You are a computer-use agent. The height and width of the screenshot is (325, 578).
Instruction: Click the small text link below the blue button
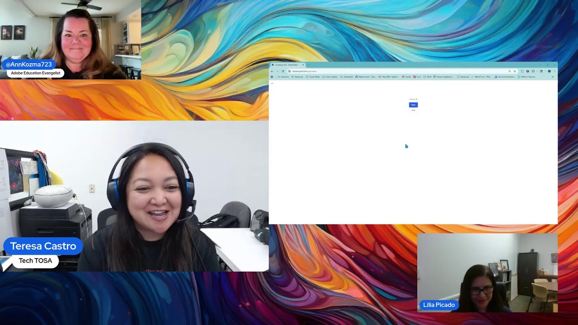pos(413,110)
